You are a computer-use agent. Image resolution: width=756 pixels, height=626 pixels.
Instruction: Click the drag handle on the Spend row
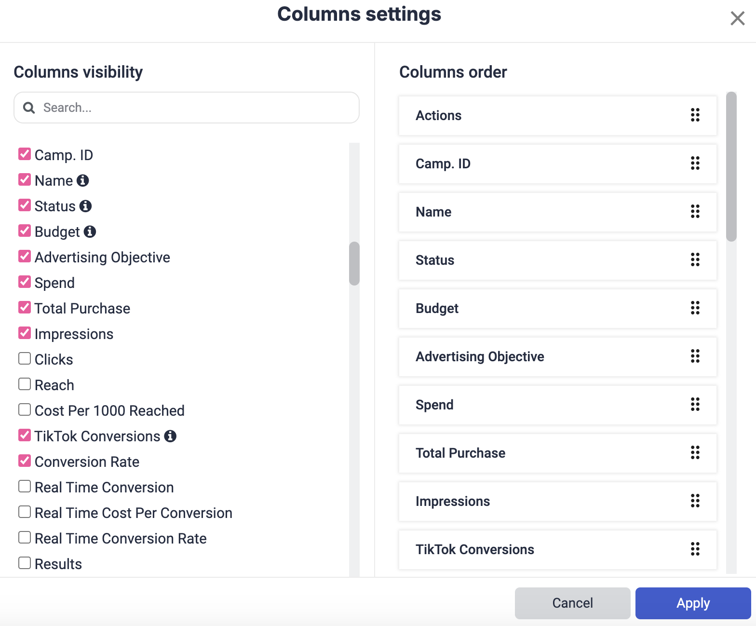tap(695, 405)
